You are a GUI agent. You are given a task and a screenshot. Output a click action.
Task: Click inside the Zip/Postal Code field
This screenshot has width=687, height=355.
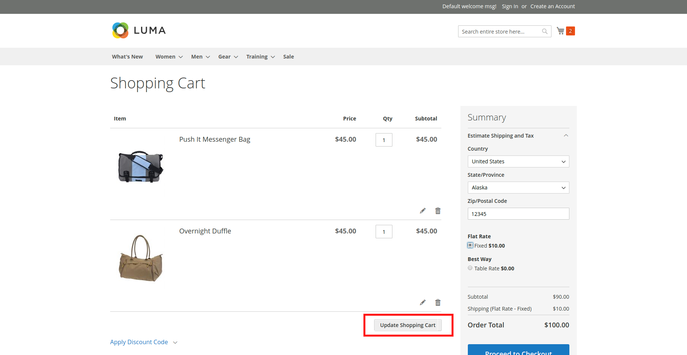[x=518, y=213]
